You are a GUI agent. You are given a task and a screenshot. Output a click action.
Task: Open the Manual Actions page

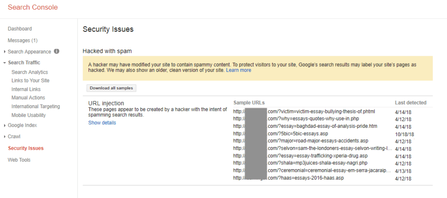click(28, 98)
